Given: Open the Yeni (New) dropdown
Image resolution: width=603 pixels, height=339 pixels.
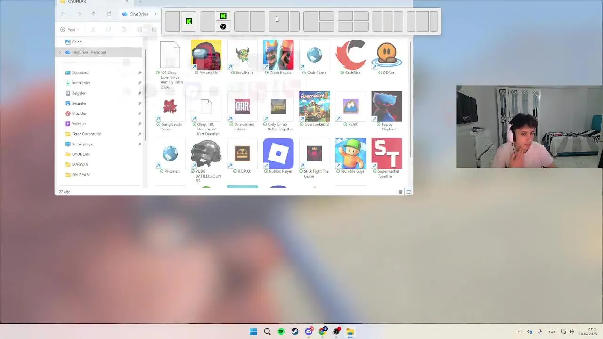Looking at the screenshot, I should click(69, 30).
